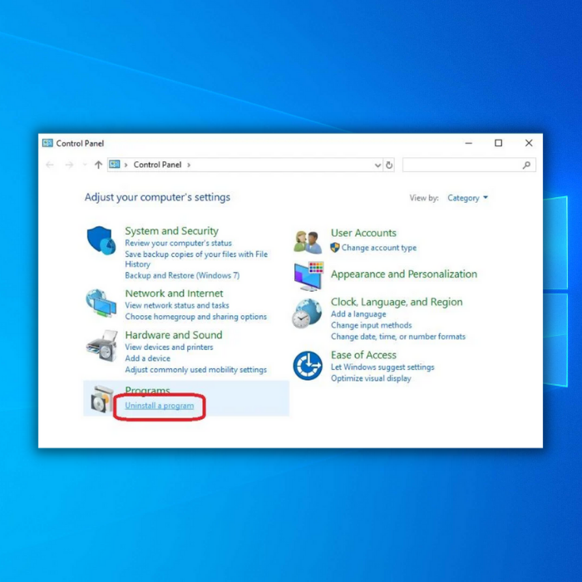Open the Ease of Access icon
Image resolution: width=582 pixels, height=582 pixels.
308,366
